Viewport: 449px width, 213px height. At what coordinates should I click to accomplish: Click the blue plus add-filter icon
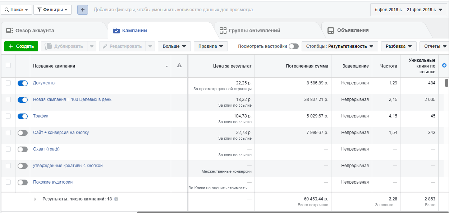82,10
